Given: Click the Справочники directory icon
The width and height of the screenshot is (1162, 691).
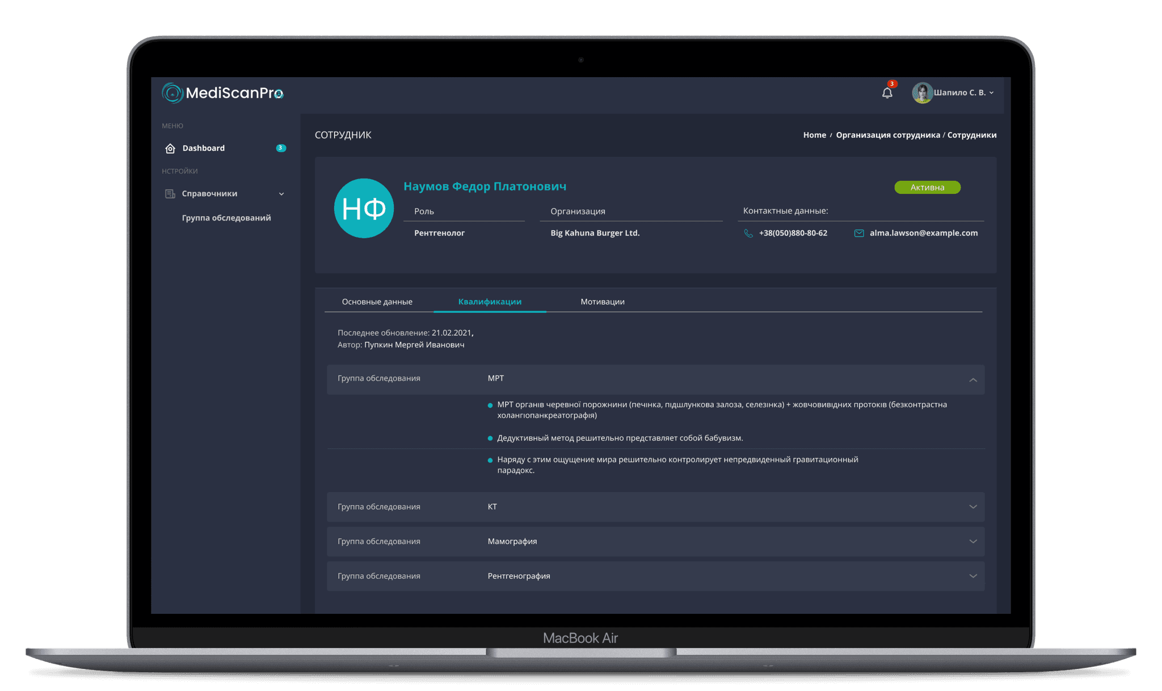Looking at the screenshot, I should (170, 194).
